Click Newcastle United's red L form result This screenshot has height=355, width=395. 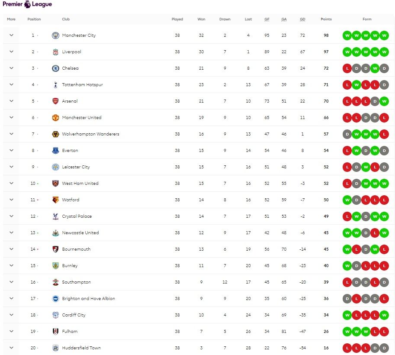pos(375,233)
